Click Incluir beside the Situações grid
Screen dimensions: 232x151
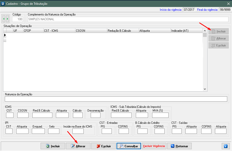[218, 31]
